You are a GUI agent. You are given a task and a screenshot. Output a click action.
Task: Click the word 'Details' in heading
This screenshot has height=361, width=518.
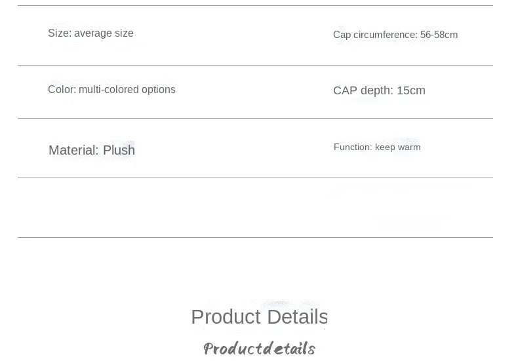[297, 317]
